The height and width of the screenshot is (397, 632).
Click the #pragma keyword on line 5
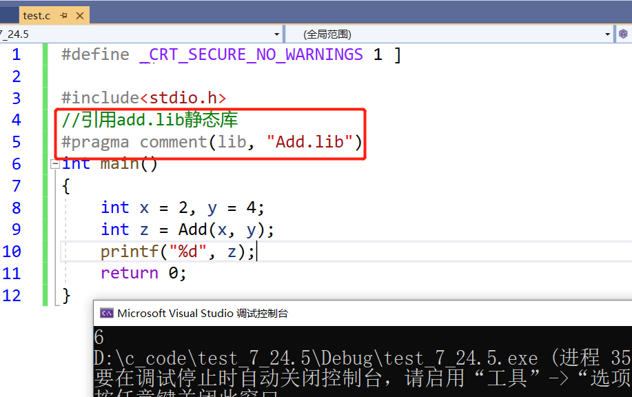point(95,142)
